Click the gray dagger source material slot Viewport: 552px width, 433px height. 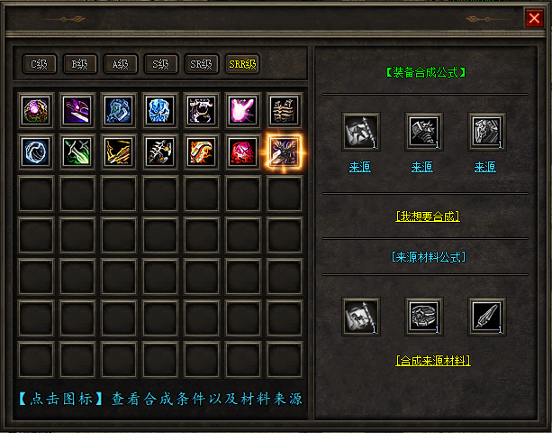click(487, 317)
